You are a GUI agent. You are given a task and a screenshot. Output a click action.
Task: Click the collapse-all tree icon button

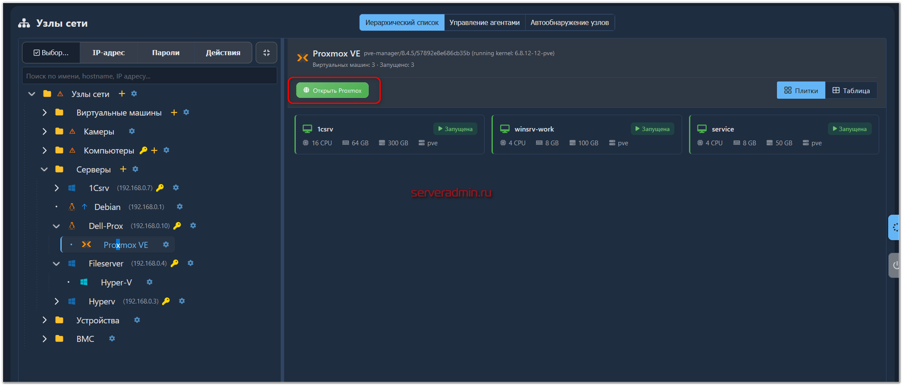[266, 53]
